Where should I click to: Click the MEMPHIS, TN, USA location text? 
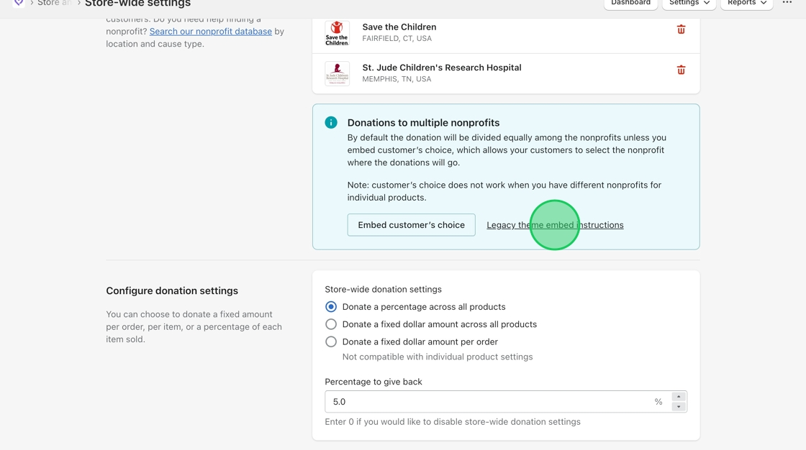click(x=397, y=79)
